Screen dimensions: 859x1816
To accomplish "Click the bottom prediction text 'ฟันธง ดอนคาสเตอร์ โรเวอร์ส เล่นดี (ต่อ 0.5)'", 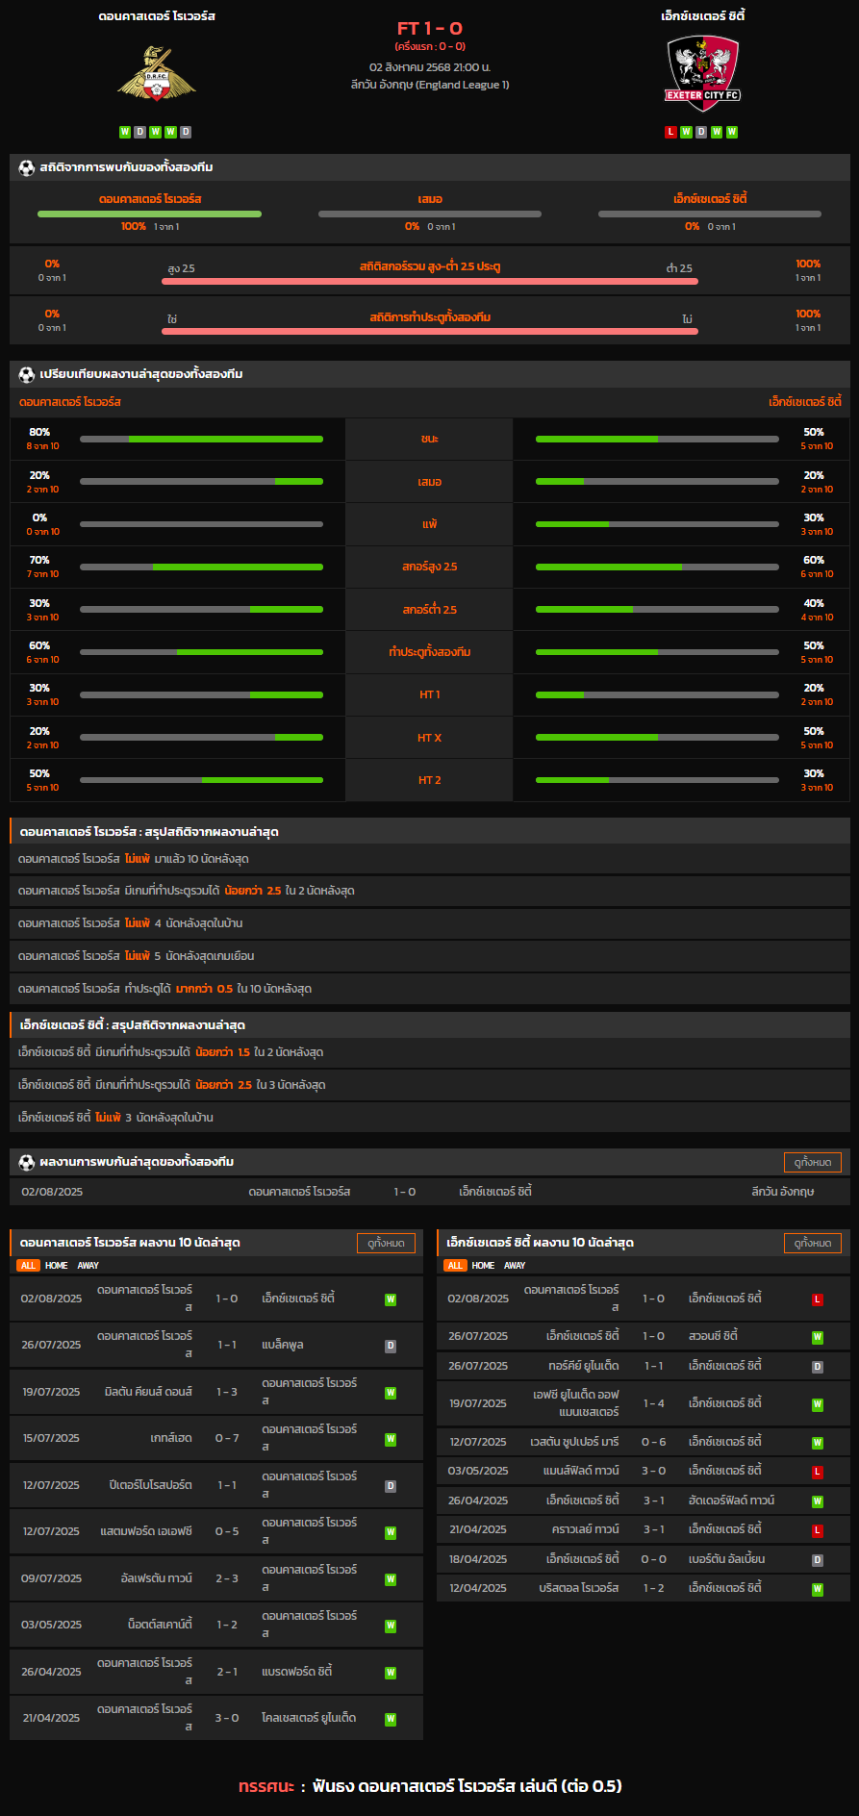I will 467,1786.
